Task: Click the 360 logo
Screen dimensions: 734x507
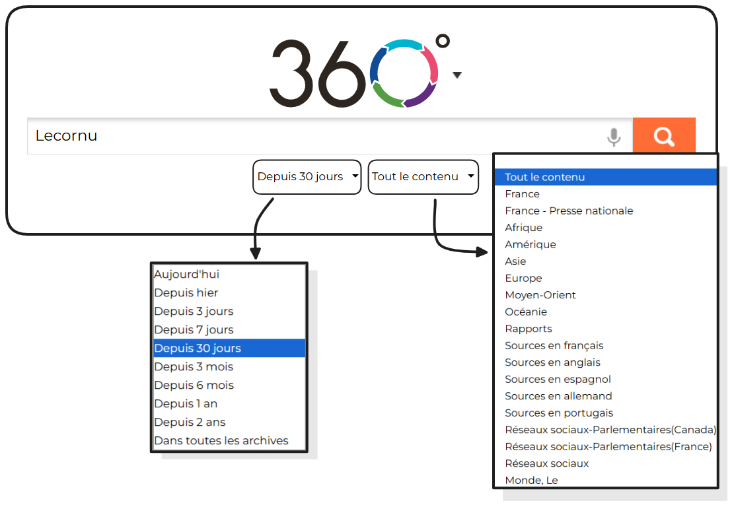Action: pos(359,71)
